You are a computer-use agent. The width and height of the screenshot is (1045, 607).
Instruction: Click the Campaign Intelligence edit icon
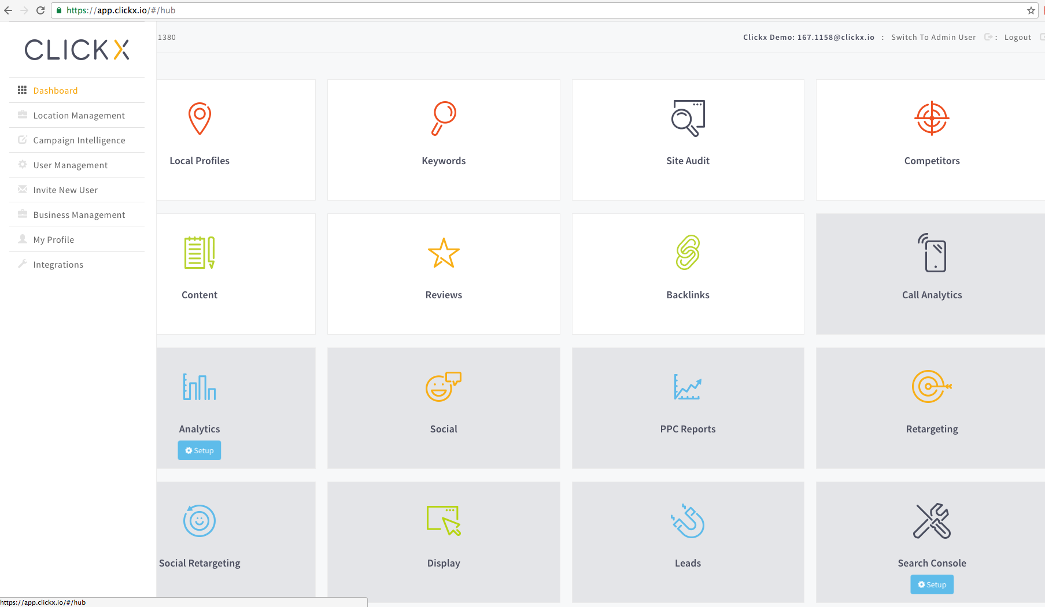23,139
